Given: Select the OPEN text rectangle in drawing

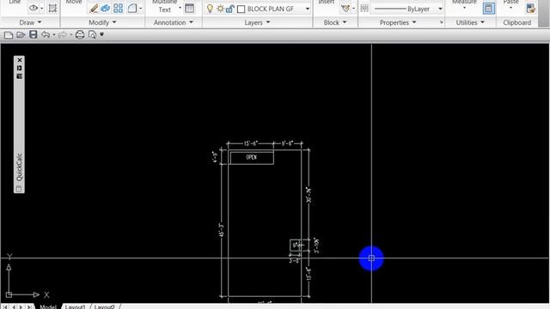Looking at the screenshot, I should pyautogui.click(x=252, y=158).
